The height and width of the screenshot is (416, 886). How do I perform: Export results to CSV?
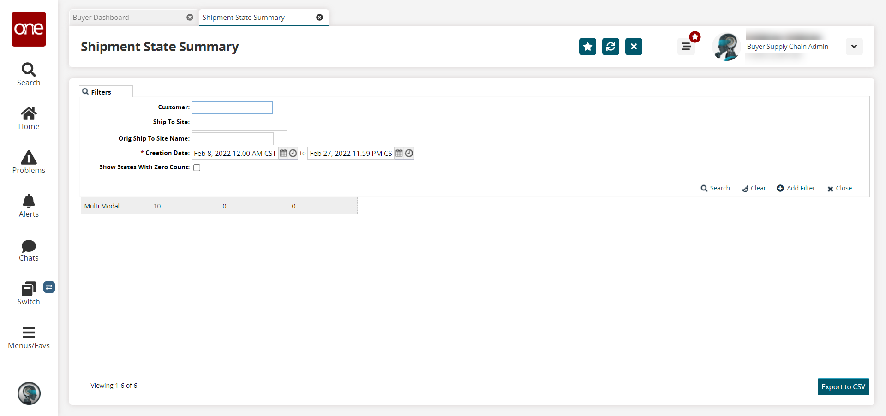844,387
